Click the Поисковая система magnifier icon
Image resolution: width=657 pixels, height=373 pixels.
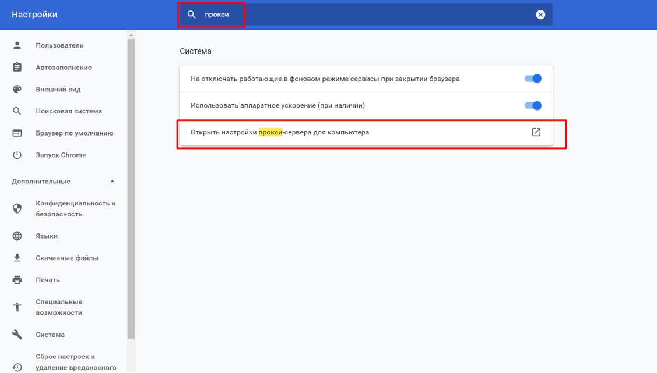tap(17, 111)
